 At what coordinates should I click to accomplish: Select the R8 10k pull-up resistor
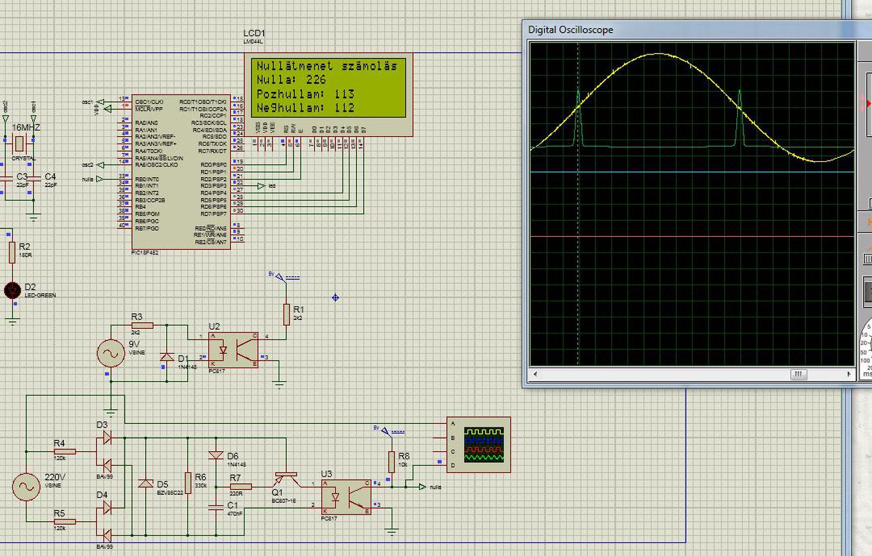[x=392, y=461]
